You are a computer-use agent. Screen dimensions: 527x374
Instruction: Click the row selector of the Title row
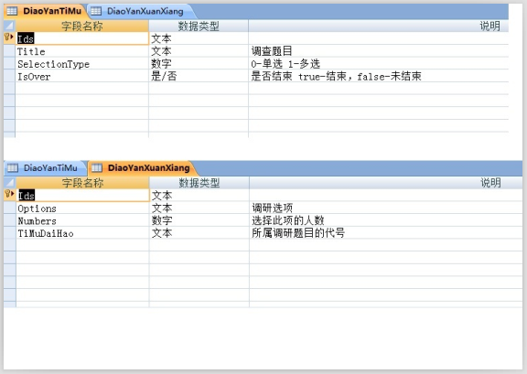pos(9,51)
